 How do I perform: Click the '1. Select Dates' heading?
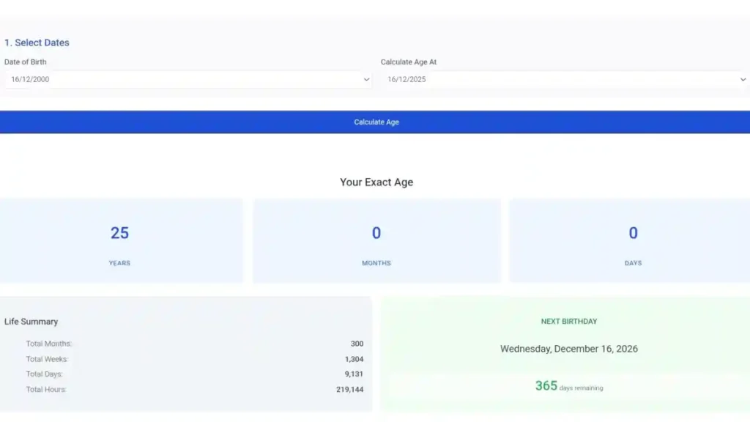(x=37, y=42)
